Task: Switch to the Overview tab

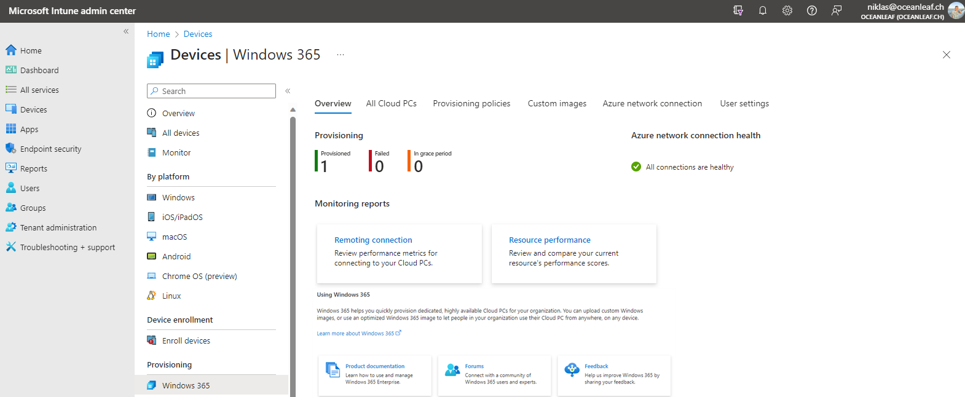Action: click(x=333, y=103)
